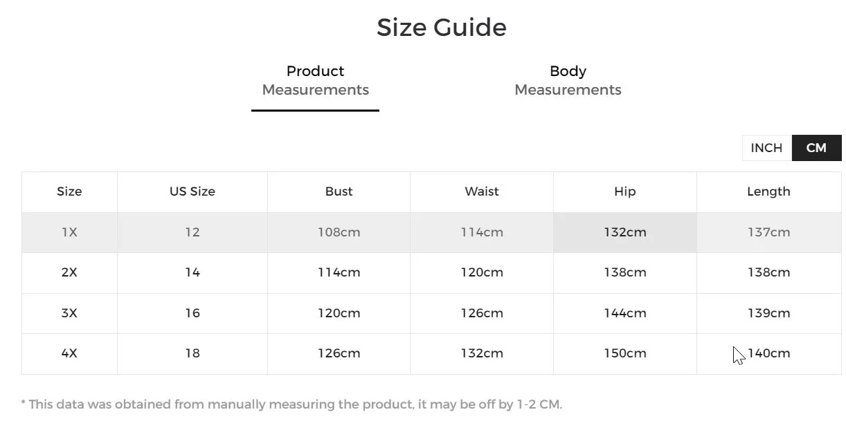Viewport: 846px width, 421px height.
Task: Click the manual measuring disclaimer note
Action: coord(291,404)
